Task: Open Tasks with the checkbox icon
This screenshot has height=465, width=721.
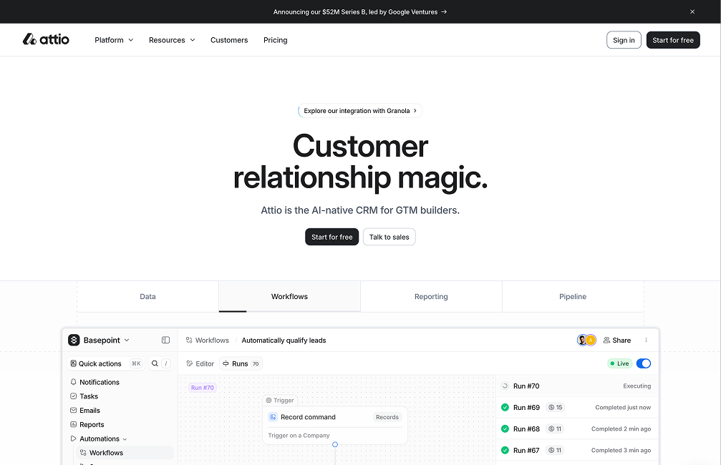Action: pos(73,396)
